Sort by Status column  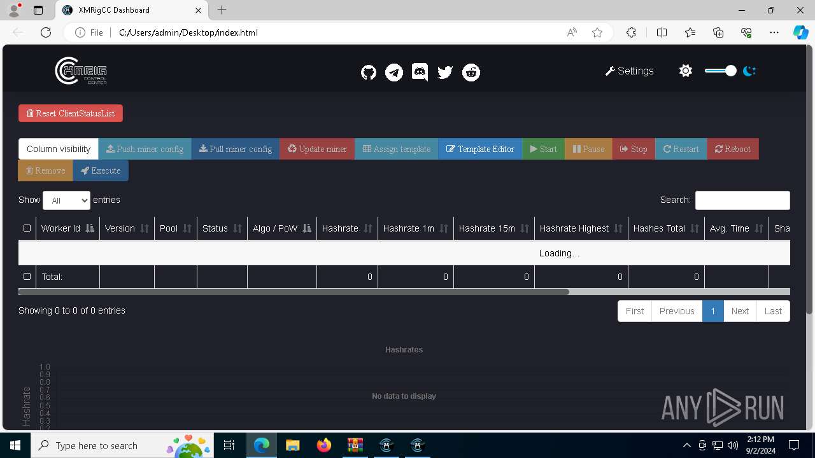(222, 228)
